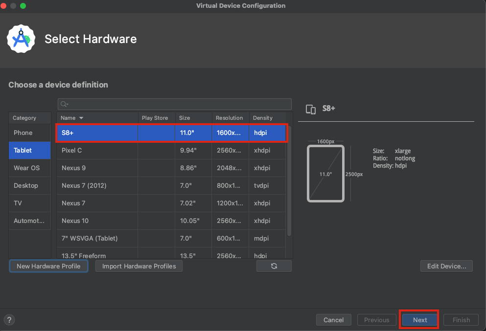486x331 pixels.
Task: Click the Android Studio logo
Action: pos(21,39)
